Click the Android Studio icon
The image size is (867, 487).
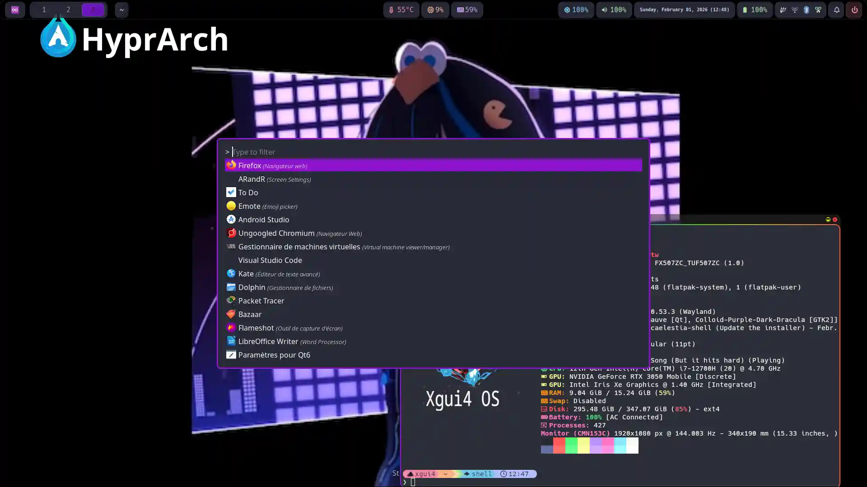[x=231, y=219]
